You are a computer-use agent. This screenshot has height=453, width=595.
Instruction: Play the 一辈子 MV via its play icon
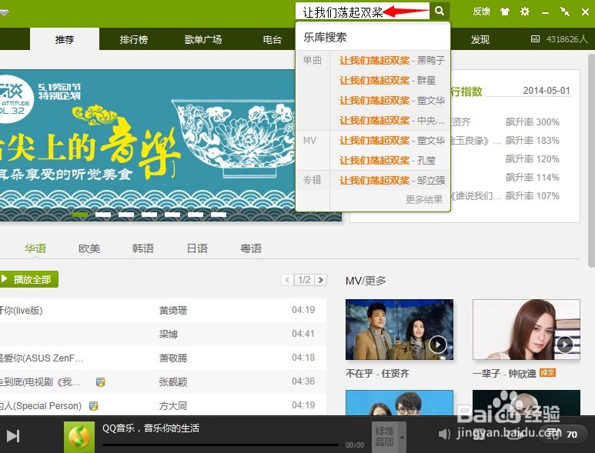tap(565, 345)
